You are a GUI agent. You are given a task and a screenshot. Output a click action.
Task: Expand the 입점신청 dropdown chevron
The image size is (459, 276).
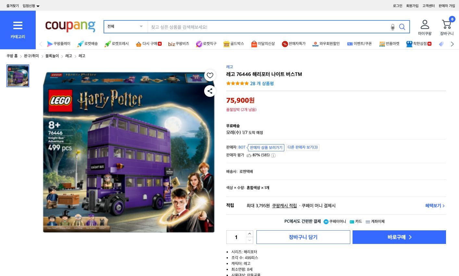point(38,6)
